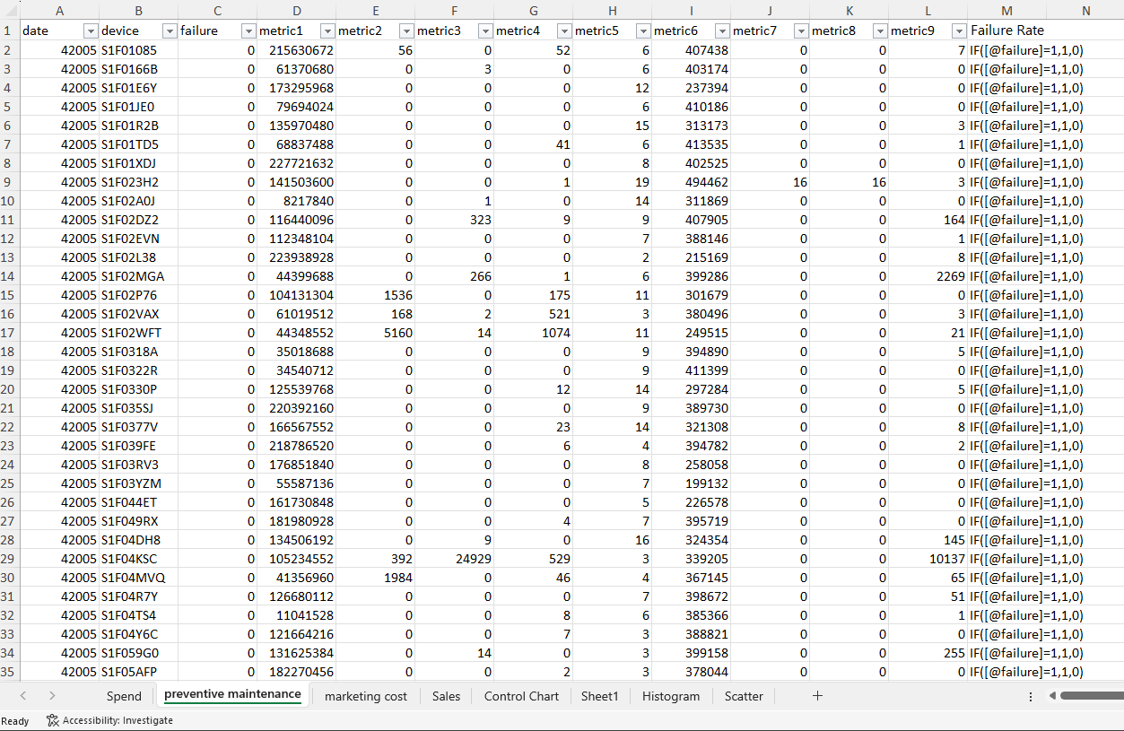
Task: Click the horizontal scroll left arrow
Action: [1051, 695]
